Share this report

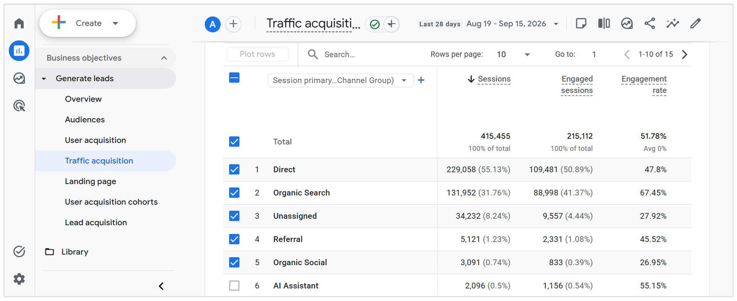tap(650, 24)
